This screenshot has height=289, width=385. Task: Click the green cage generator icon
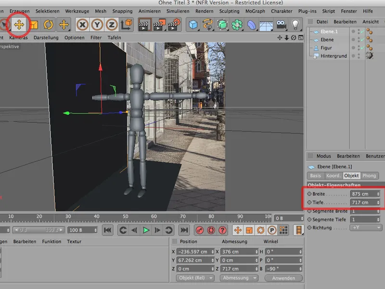[222, 25]
